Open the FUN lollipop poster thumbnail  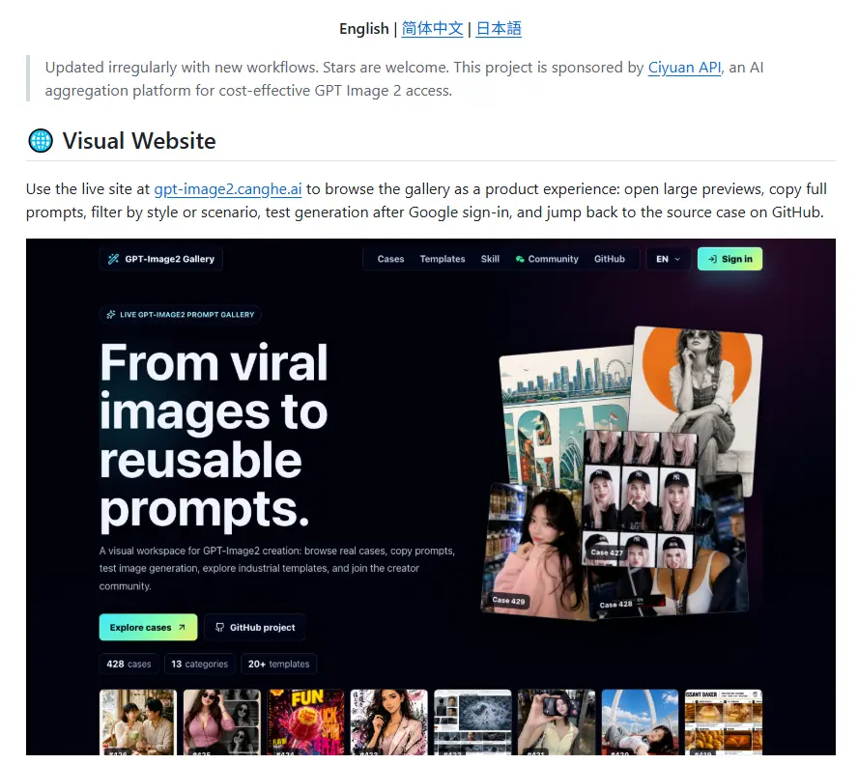(x=305, y=722)
